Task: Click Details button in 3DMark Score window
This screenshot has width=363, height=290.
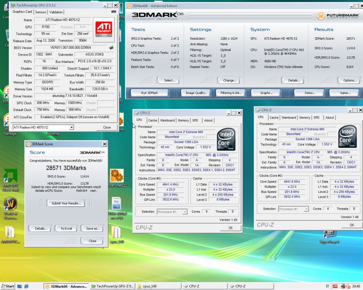Action: (x=41, y=229)
